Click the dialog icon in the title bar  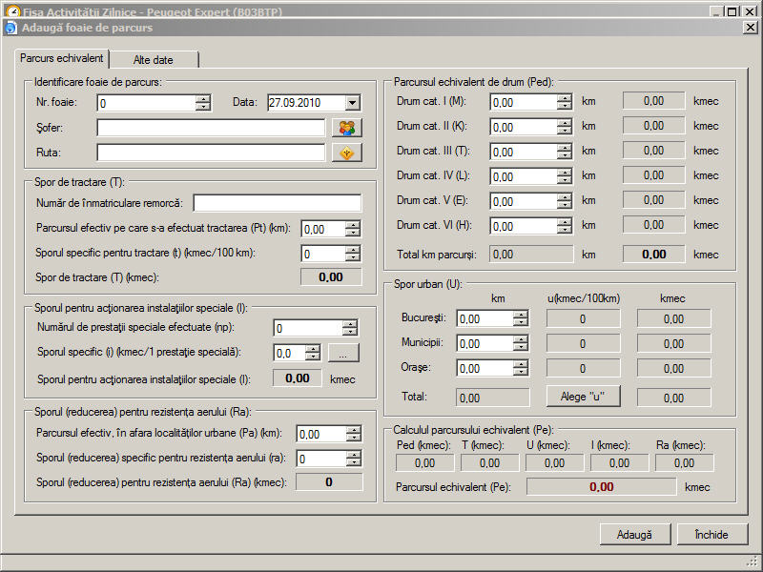pos(10,28)
